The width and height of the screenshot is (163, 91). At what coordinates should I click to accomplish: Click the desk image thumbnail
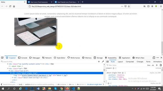(35, 31)
